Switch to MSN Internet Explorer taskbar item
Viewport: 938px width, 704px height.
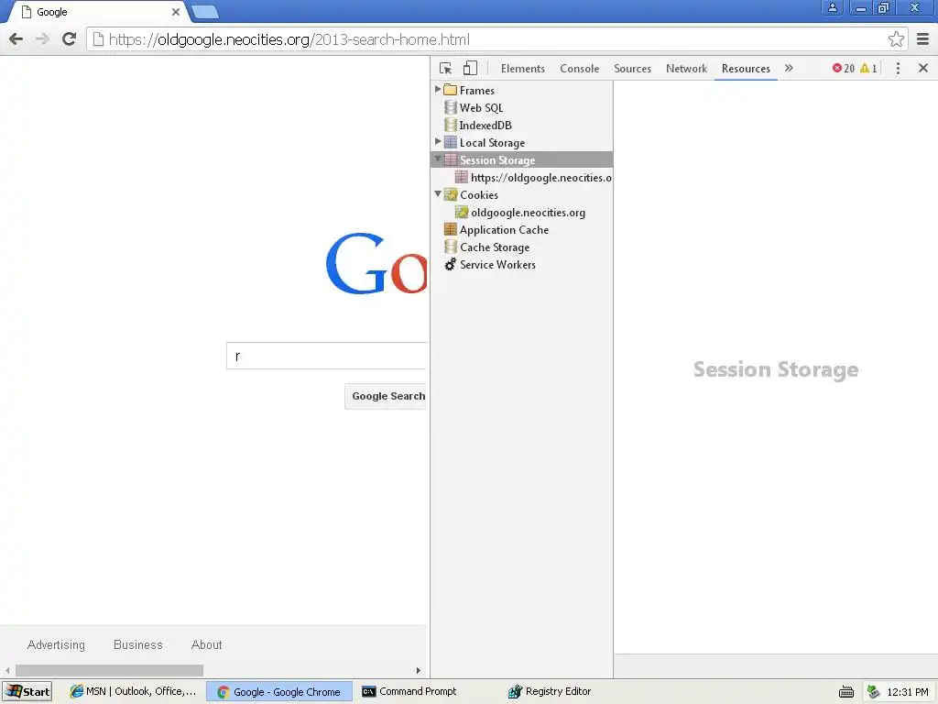click(134, 691)
